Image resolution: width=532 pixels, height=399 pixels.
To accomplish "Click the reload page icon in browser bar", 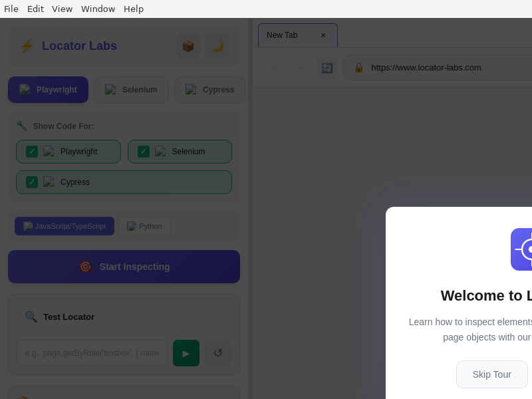I will [327, 68].
